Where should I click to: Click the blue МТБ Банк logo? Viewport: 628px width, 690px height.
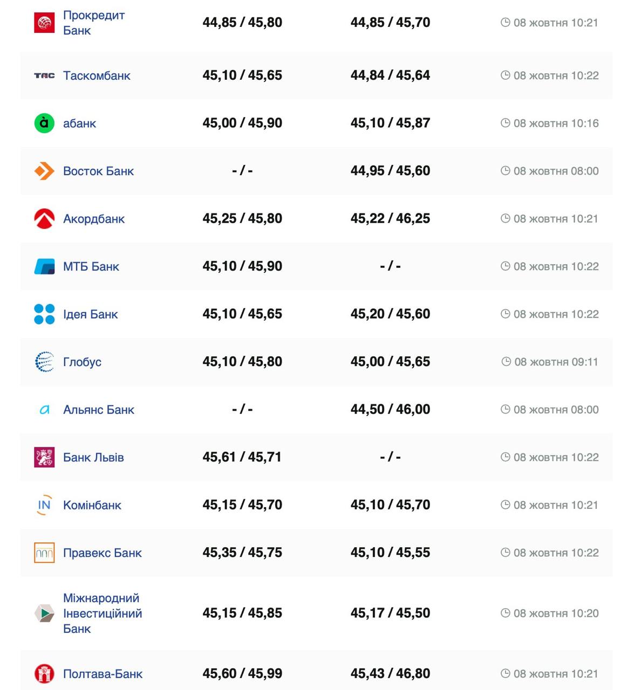pyautogui.click(x=44, y=266)
